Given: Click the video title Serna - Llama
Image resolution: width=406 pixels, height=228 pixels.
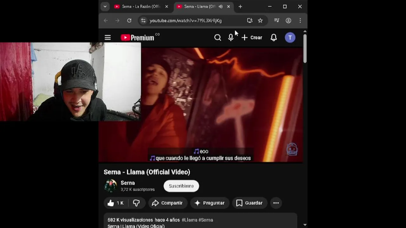Looking at the screenshot, I should (x=147, y=172).
